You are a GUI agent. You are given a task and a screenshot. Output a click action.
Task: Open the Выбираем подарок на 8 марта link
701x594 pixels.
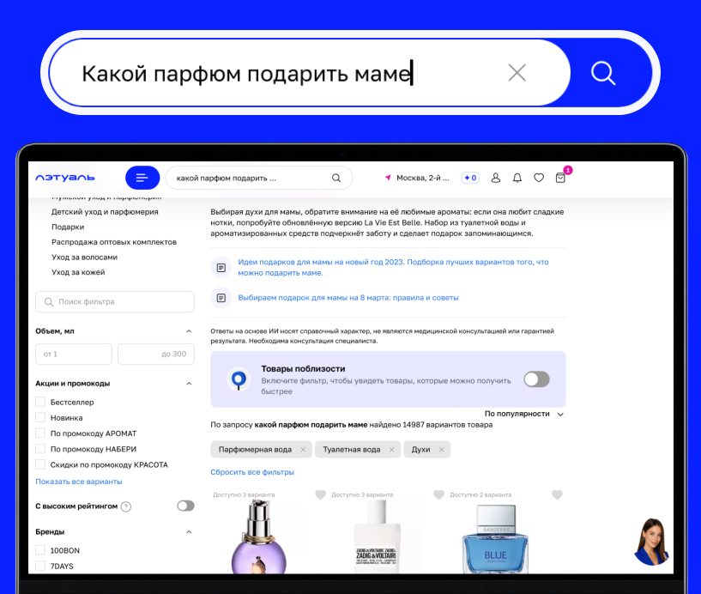click(347, 298)
